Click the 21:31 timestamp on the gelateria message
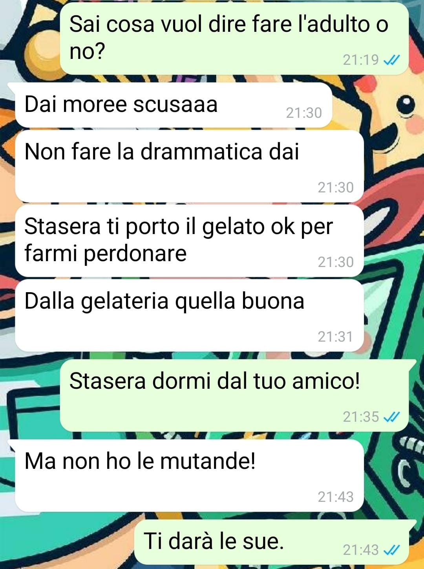 [335, 337]
